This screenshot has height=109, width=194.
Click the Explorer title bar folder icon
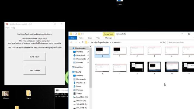pyautogui.click(x=71, y=34)
